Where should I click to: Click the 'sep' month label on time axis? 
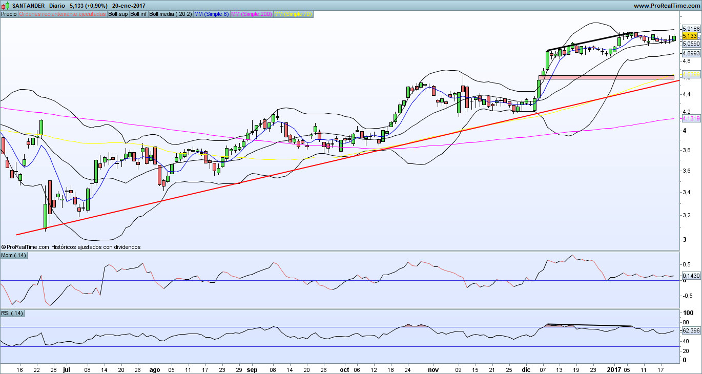[x=252, y=369]
